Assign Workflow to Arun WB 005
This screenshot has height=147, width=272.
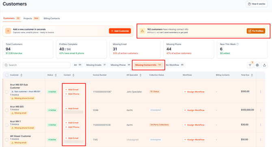click(x=194, y=110)
